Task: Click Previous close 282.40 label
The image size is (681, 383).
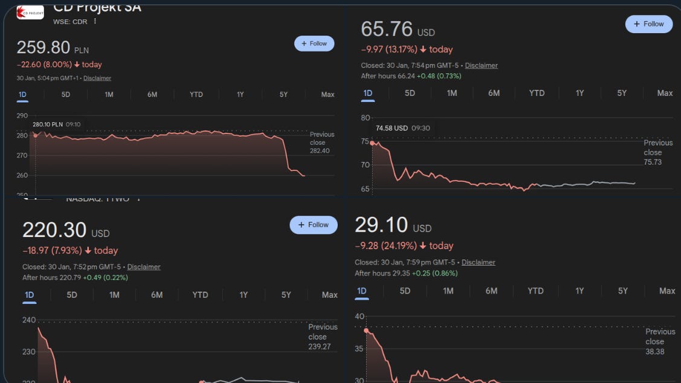Action: (x=322, y=143)
